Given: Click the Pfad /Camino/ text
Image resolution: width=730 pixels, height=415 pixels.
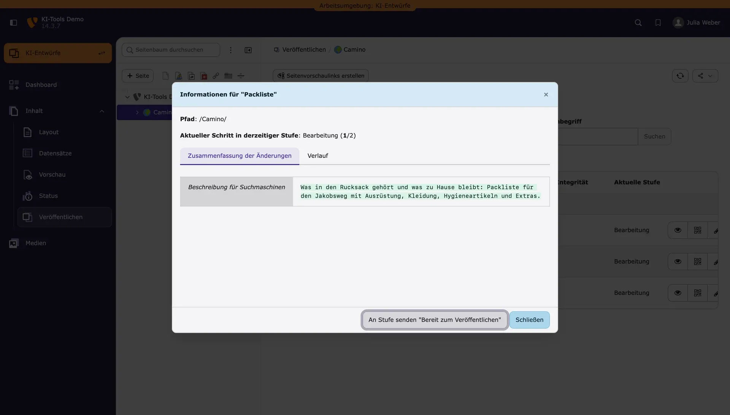Looking at the screenshot, I should [203, 119].
